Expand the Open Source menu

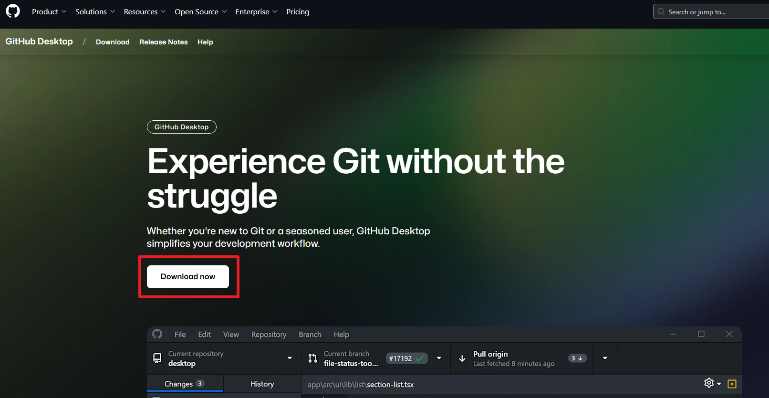point(200,11)
